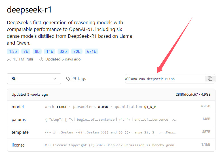Open the 8b model size dropdown

pyautogui.click(x=34, y=79)
